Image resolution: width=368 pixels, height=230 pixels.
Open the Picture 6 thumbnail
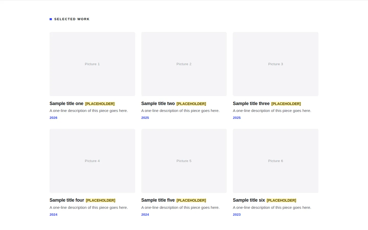pyautogui.click(x=275, y=161)
